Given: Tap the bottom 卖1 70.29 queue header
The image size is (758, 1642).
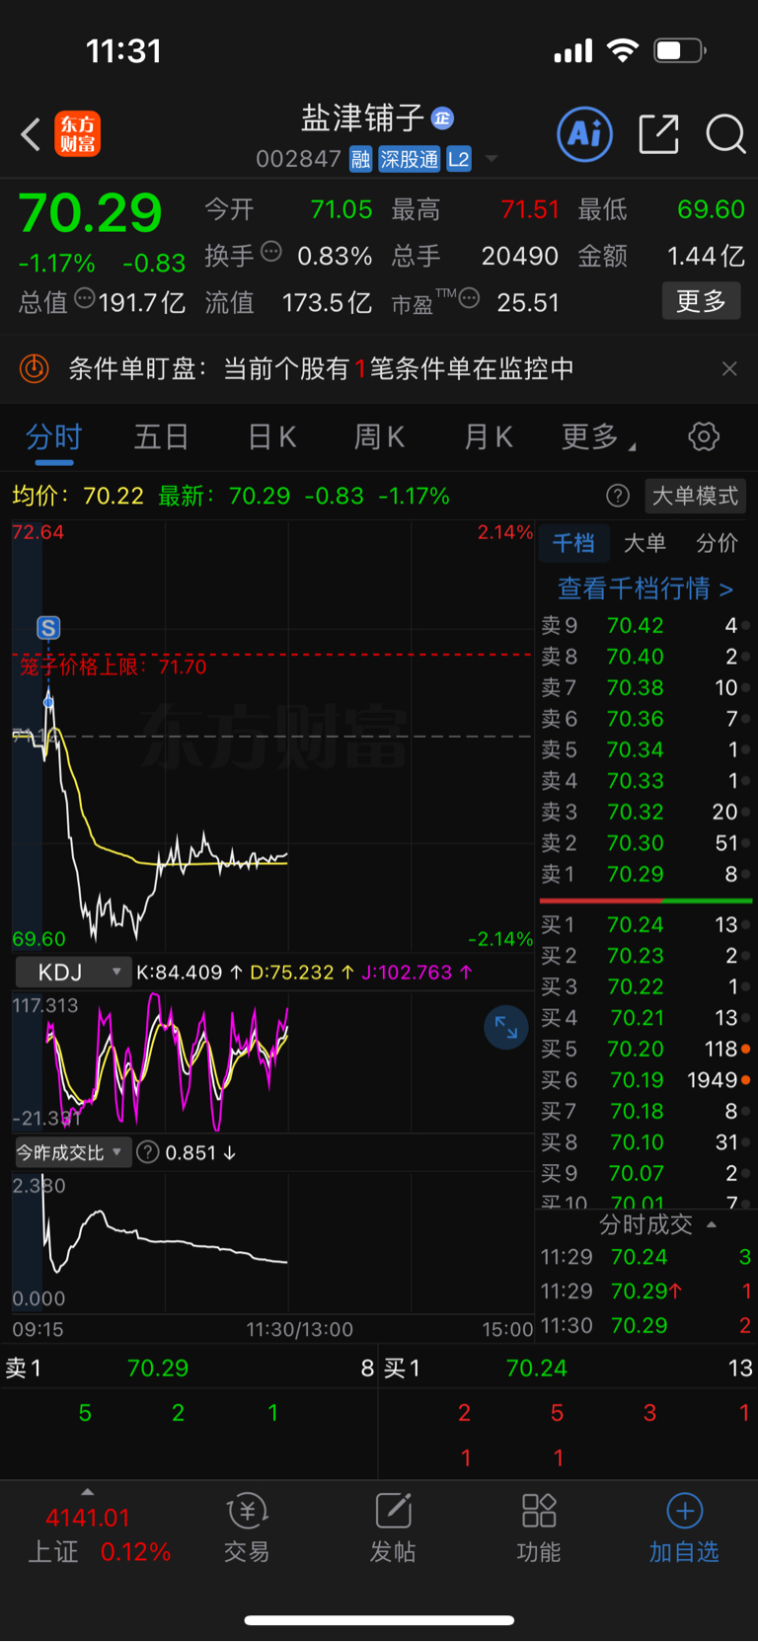Looking at the screenshot, I should click(189, 1368).
